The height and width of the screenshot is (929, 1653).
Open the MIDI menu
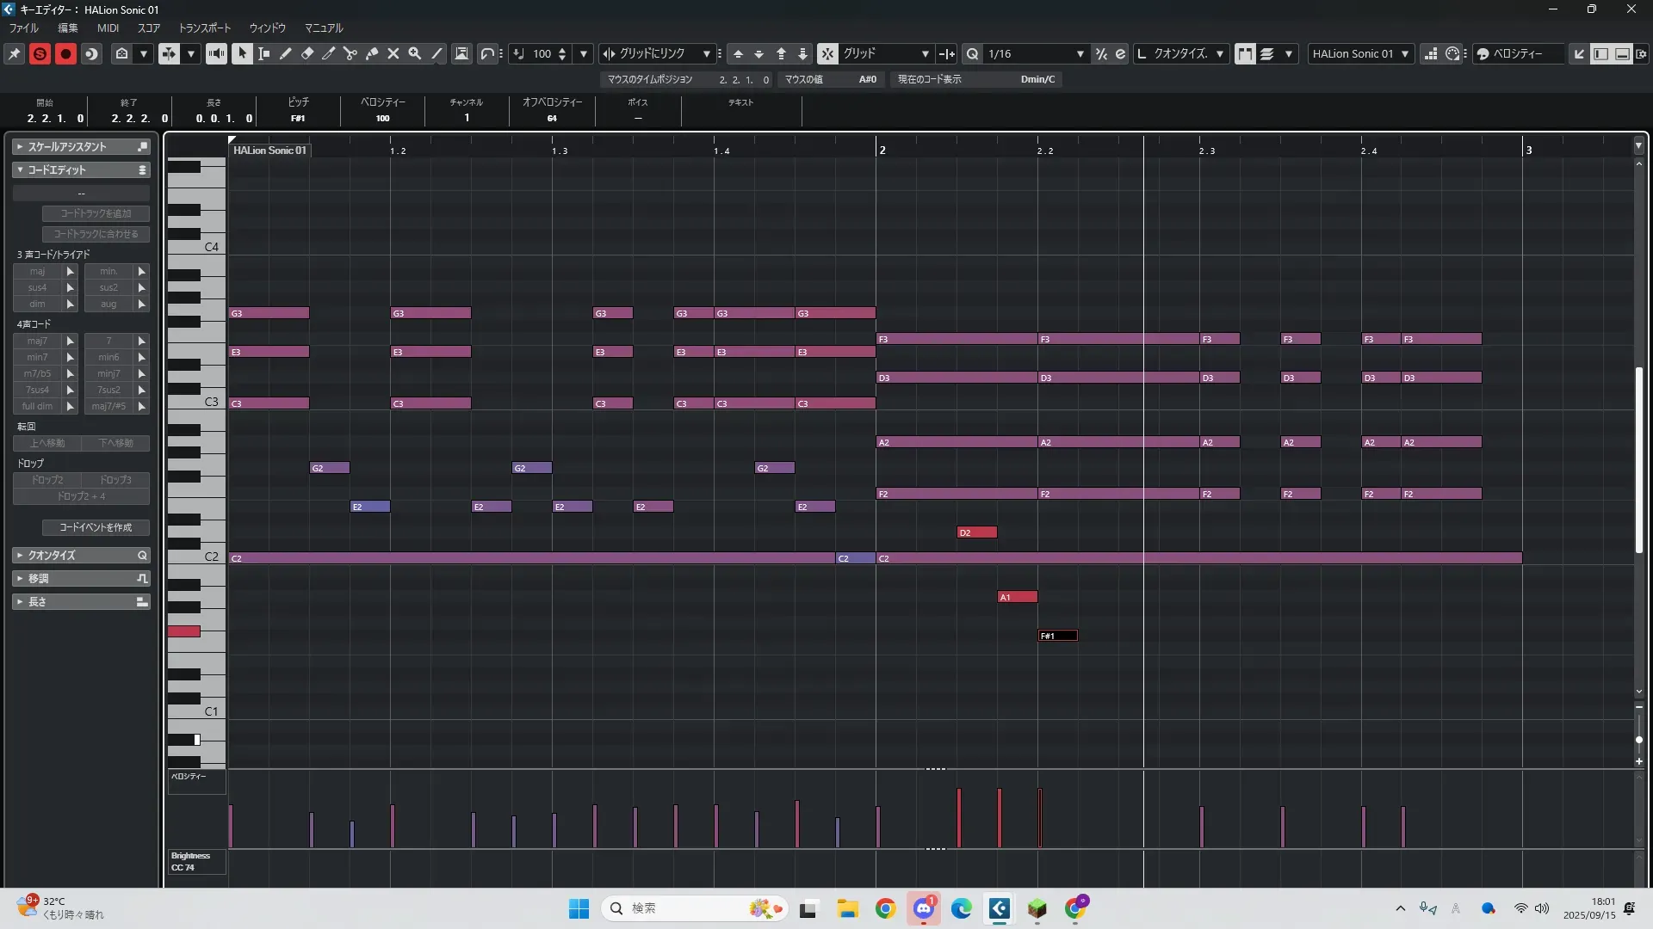(108, 28)
